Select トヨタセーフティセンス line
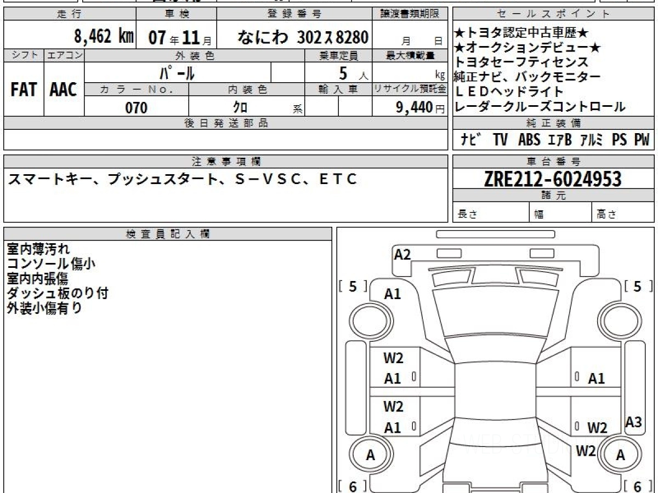Viewport: 658px width, 493px height. coord(521,62)
